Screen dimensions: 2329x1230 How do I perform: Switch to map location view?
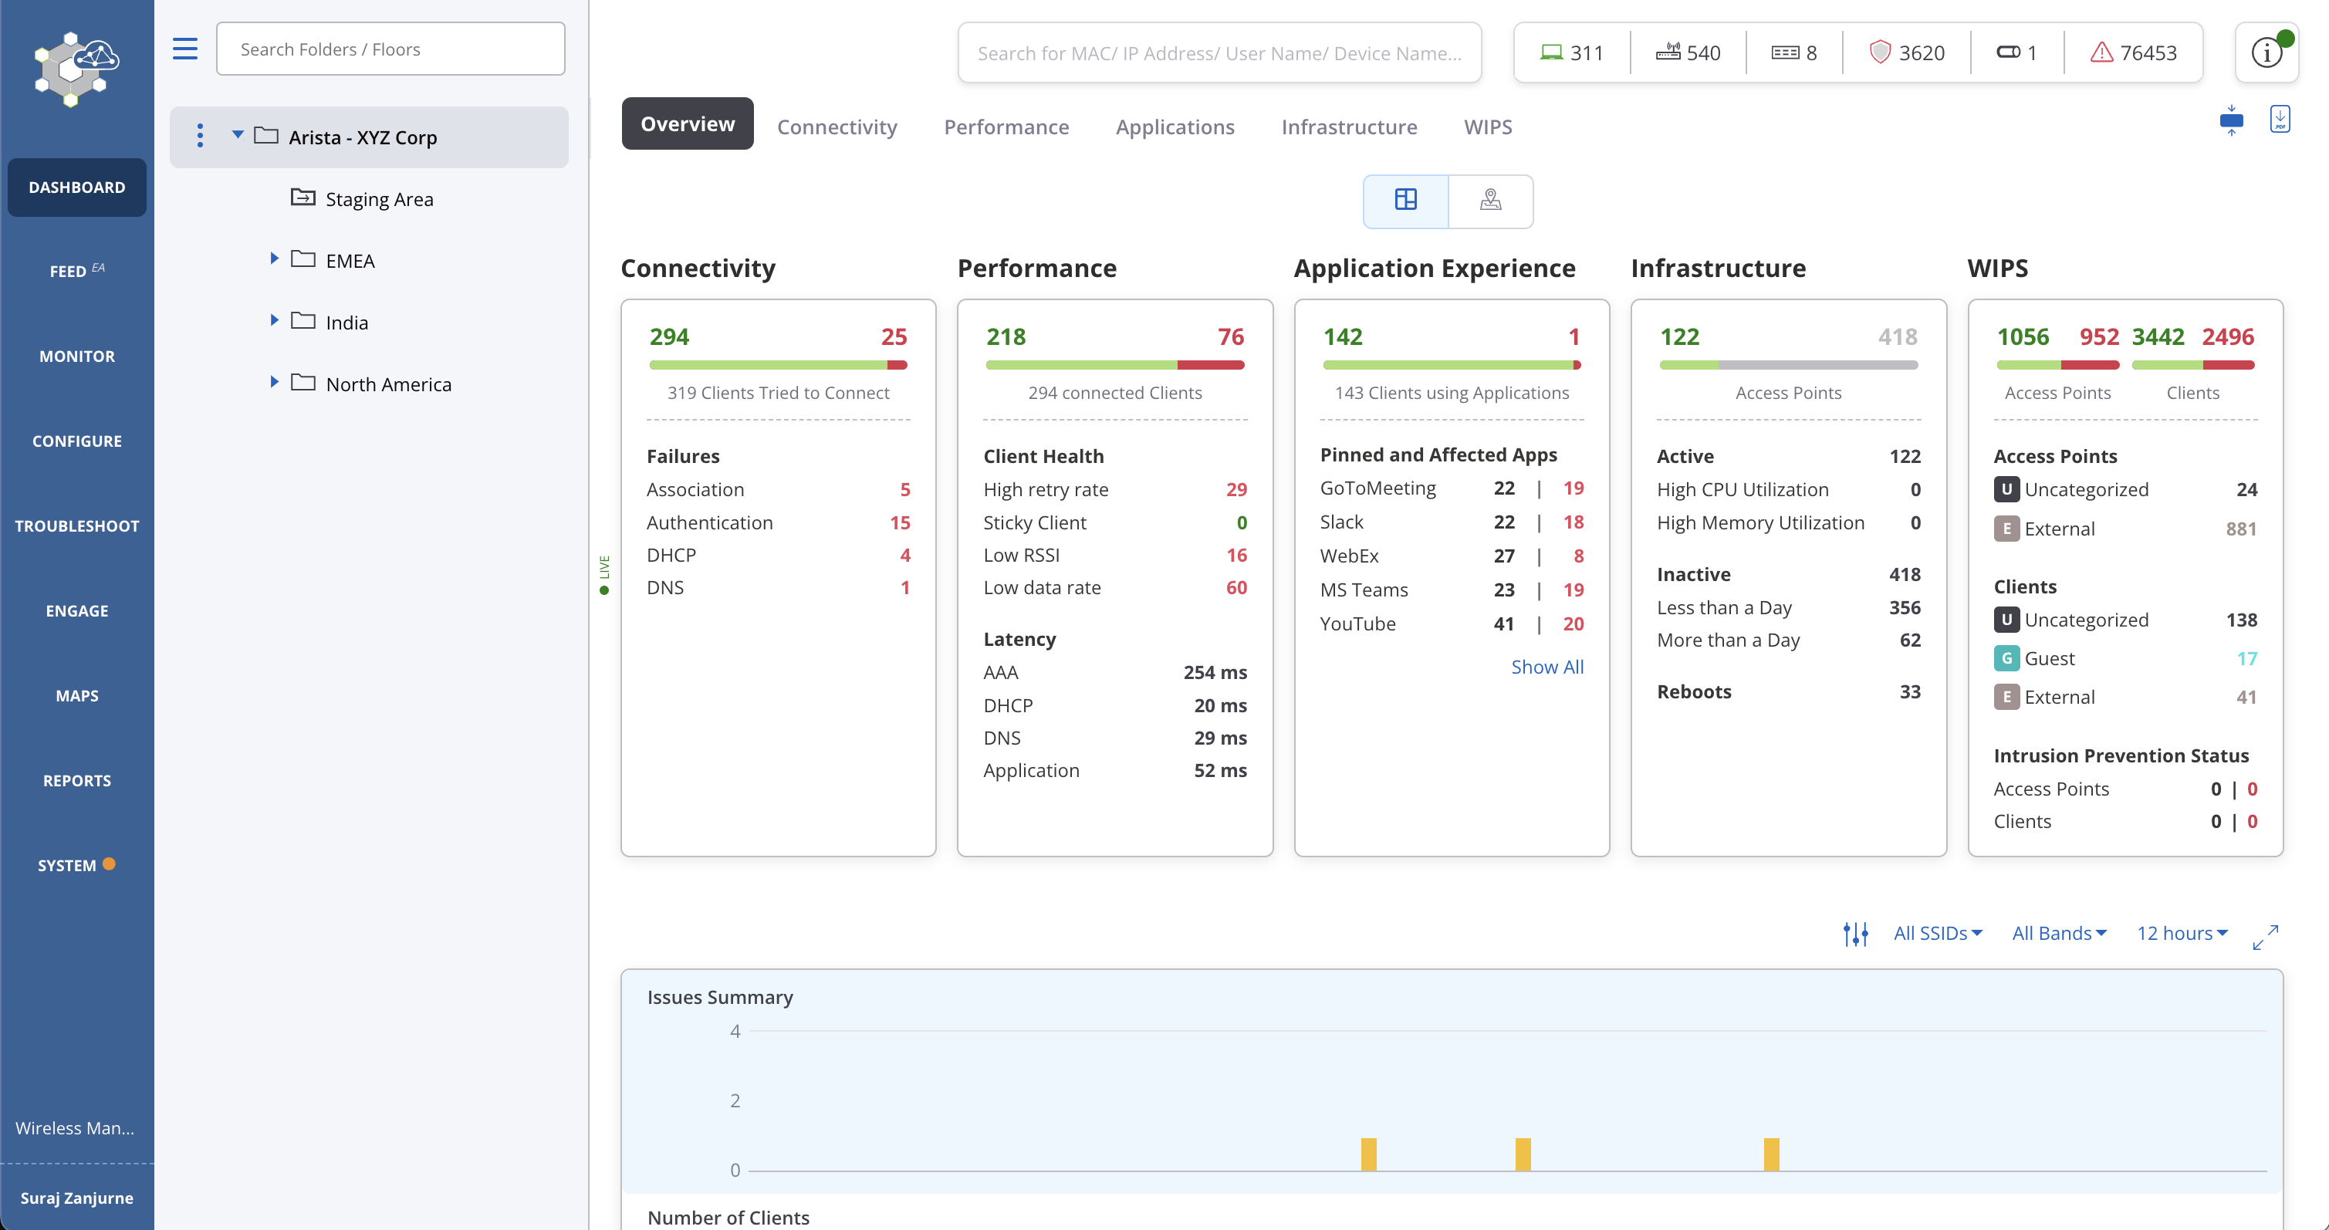click(1490, 200)
